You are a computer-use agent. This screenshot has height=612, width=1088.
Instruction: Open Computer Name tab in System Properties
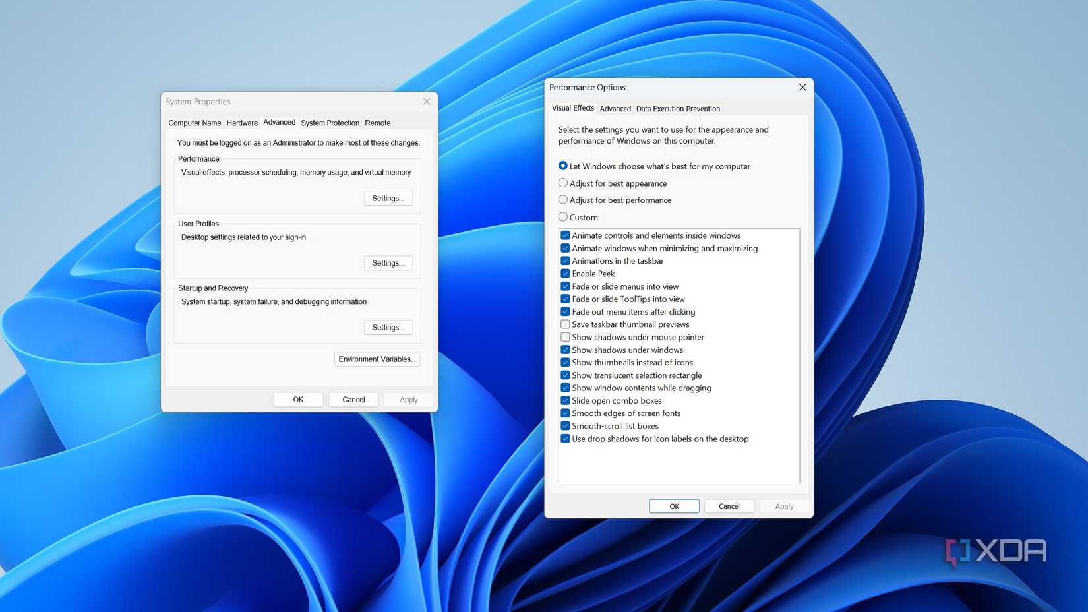(195, 123)
